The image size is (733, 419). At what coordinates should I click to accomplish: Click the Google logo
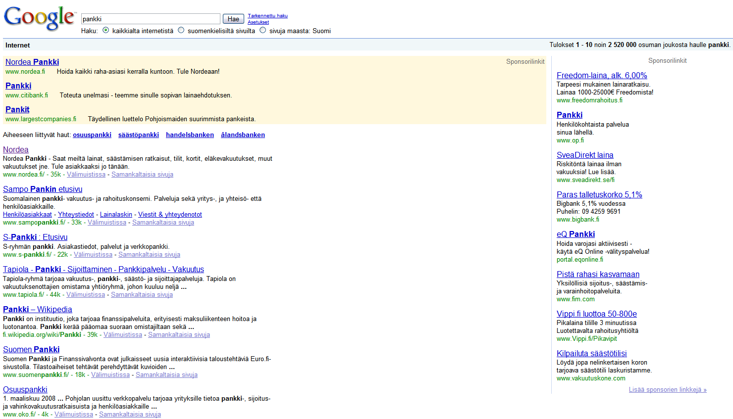pos(40,19)
